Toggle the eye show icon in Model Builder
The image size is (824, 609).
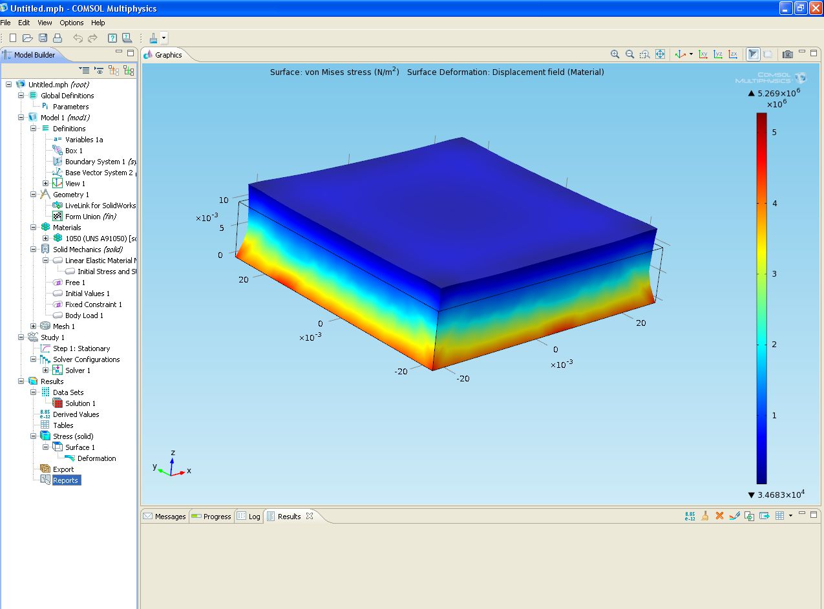tap(99, 70)
